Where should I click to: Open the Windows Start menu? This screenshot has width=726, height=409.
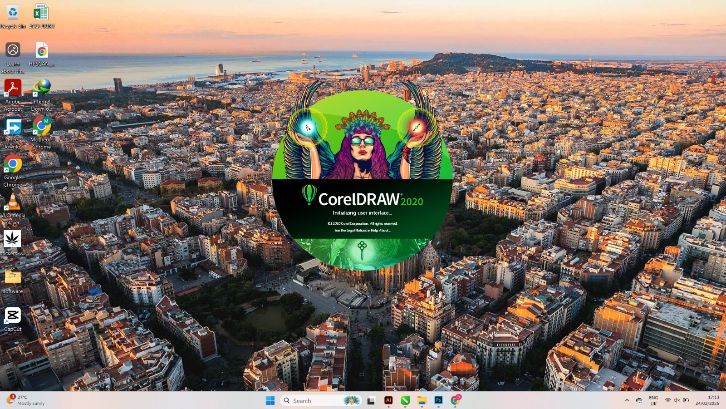(x=270, y=400)
